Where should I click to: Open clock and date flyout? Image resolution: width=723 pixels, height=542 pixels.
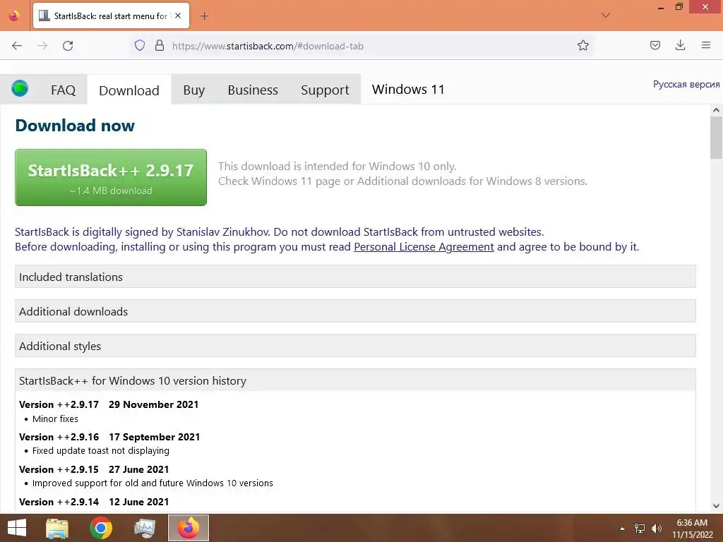point(692,529)
